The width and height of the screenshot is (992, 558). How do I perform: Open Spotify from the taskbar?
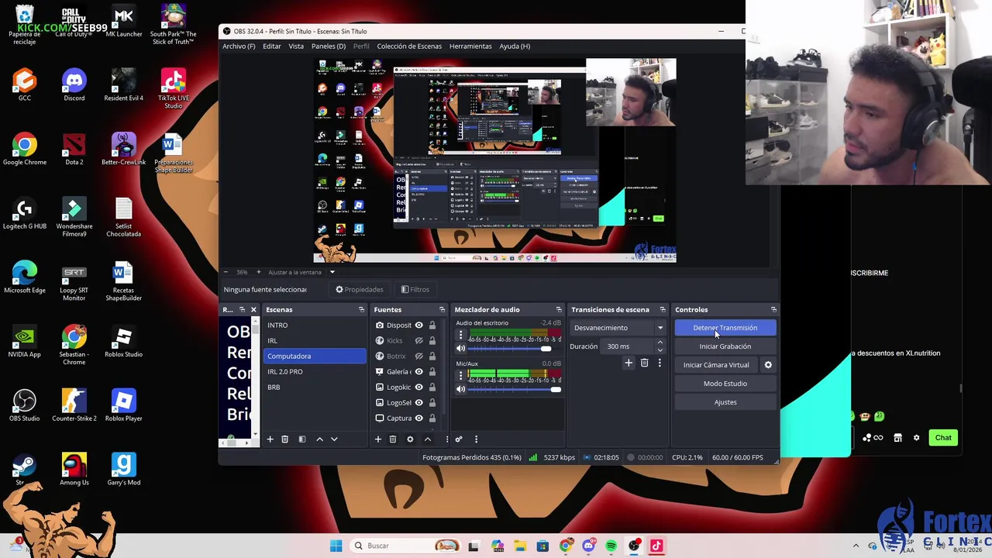[x=611, y=546]
